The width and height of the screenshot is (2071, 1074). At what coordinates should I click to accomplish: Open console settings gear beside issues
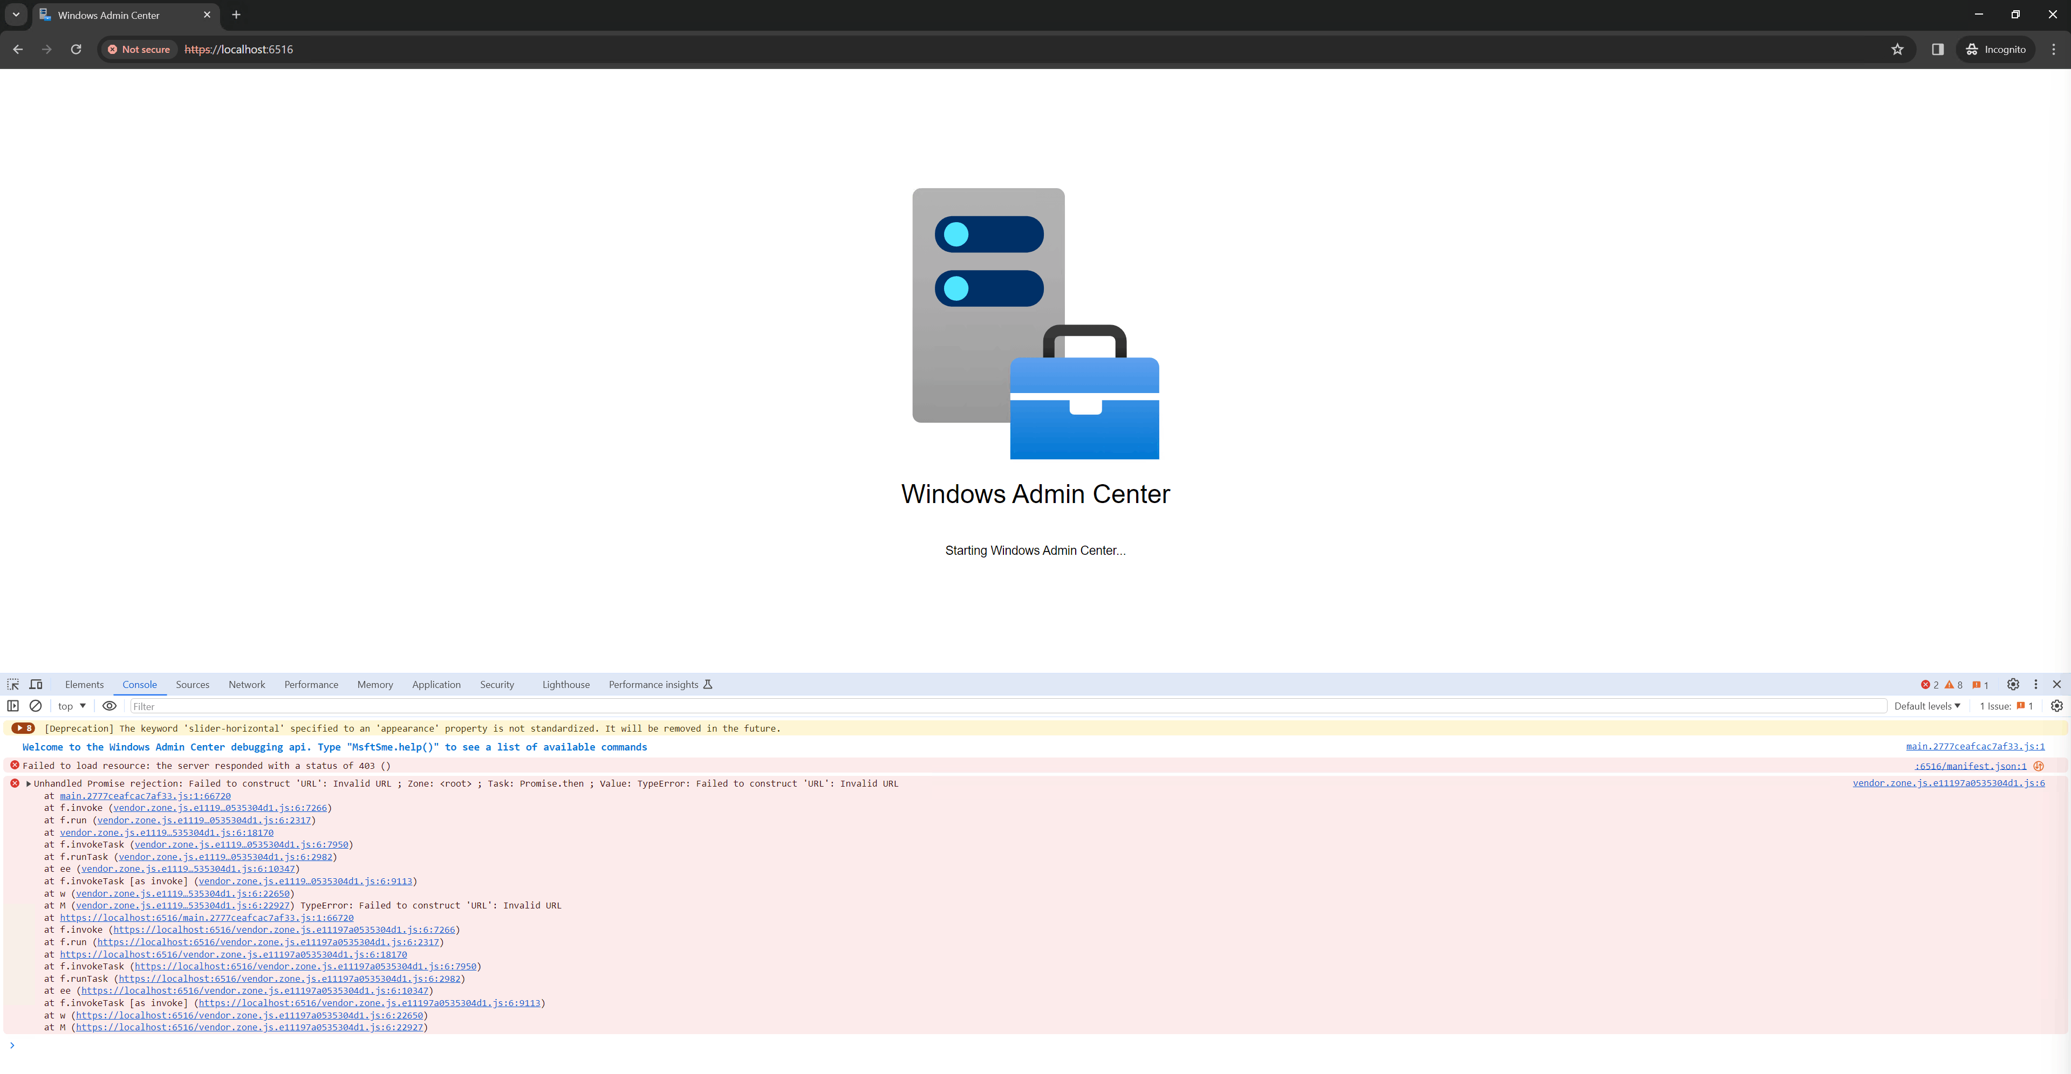[2056, 706]
